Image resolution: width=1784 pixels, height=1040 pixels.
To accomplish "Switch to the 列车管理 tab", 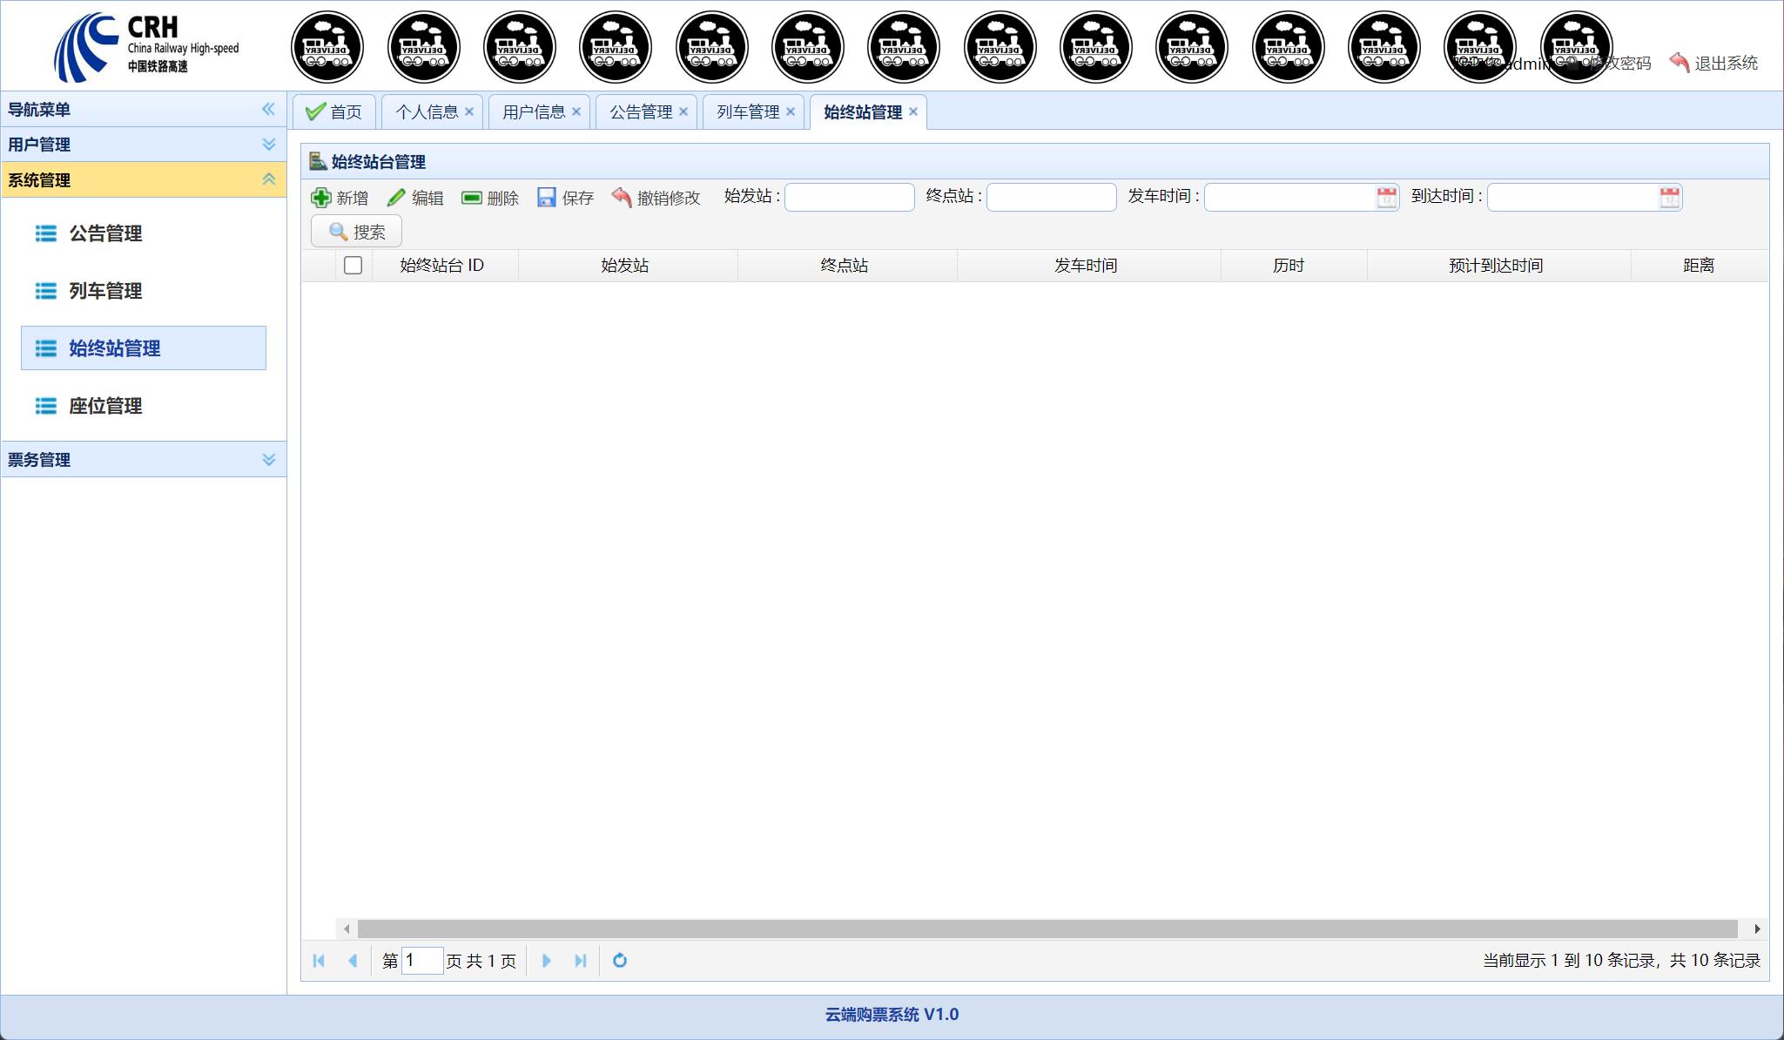I will click(x=748, y=112).
